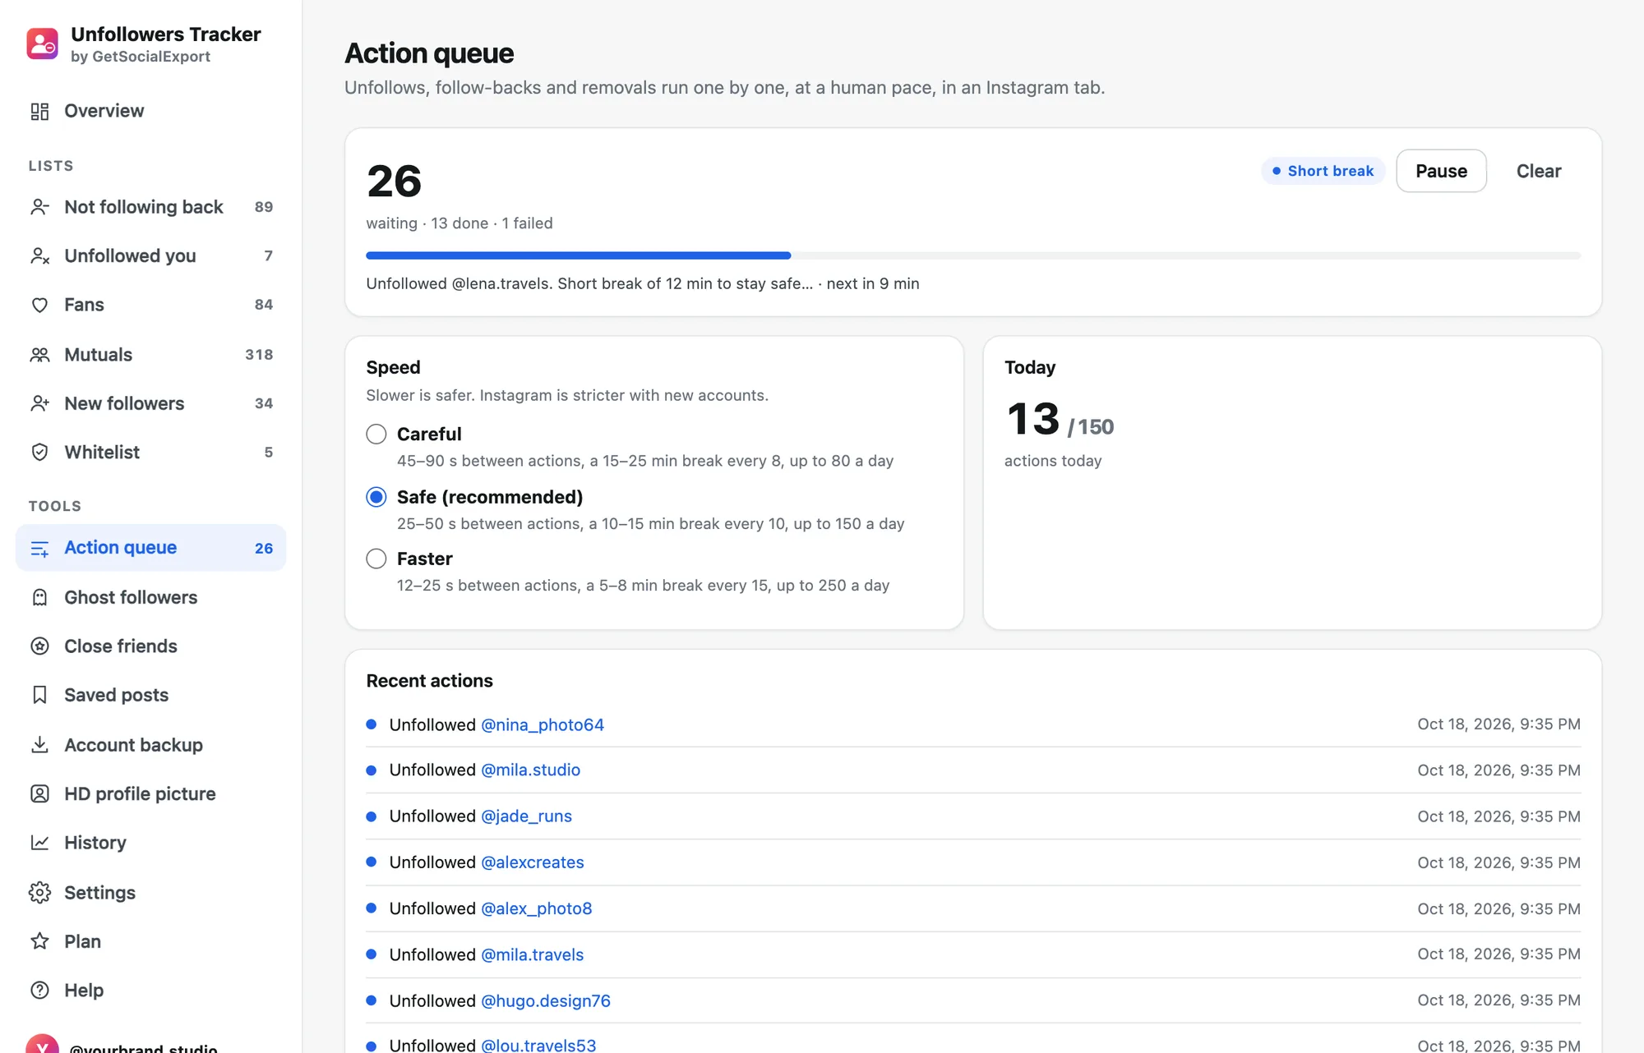
Task: Click the @mila.travels profile link
Action: [533, 954]
